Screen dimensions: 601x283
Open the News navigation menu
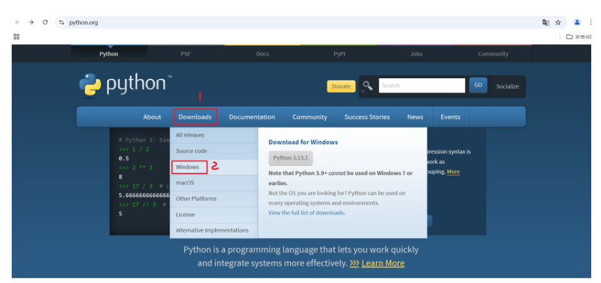(415, 117)
